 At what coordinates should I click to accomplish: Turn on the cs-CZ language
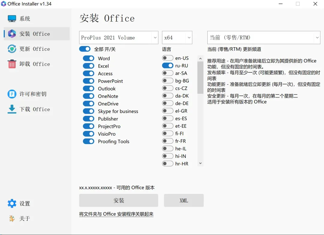point(168,88)
